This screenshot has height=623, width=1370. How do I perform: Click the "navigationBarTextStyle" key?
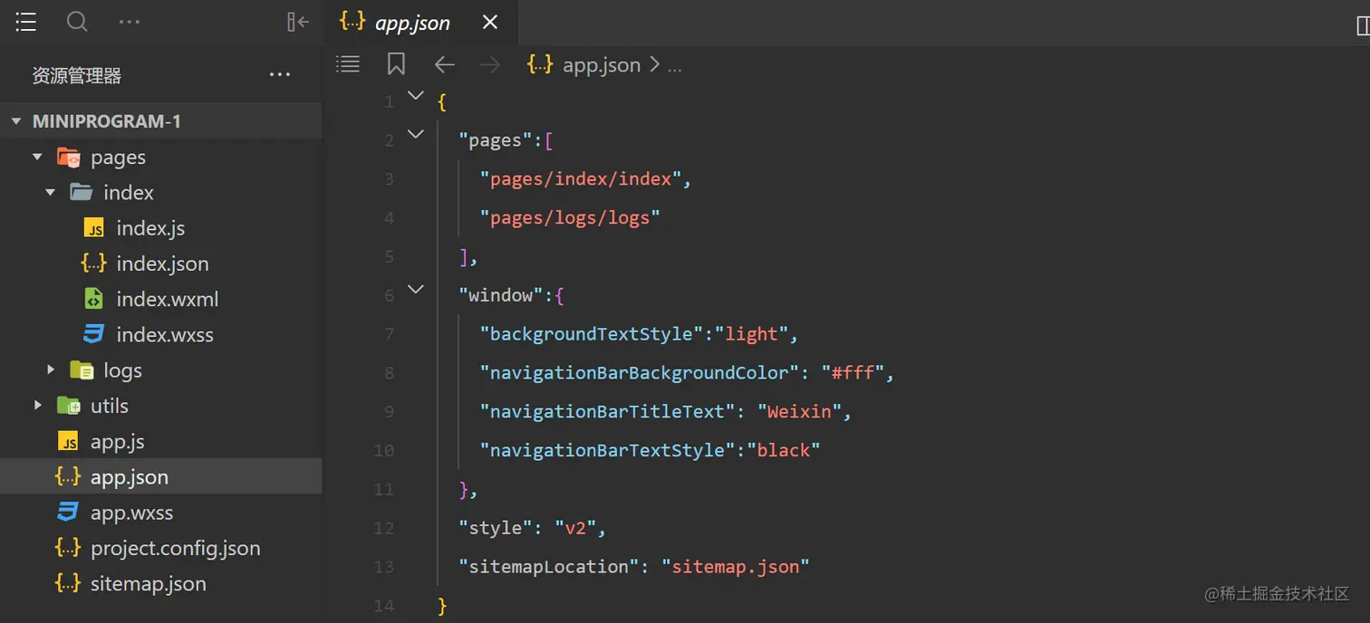(x=608, y=450)
